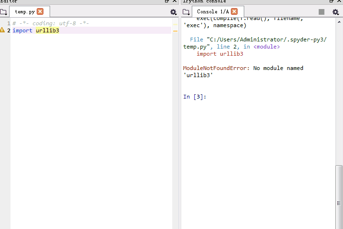Click line number 1 in editor margin

click(8, 23)
